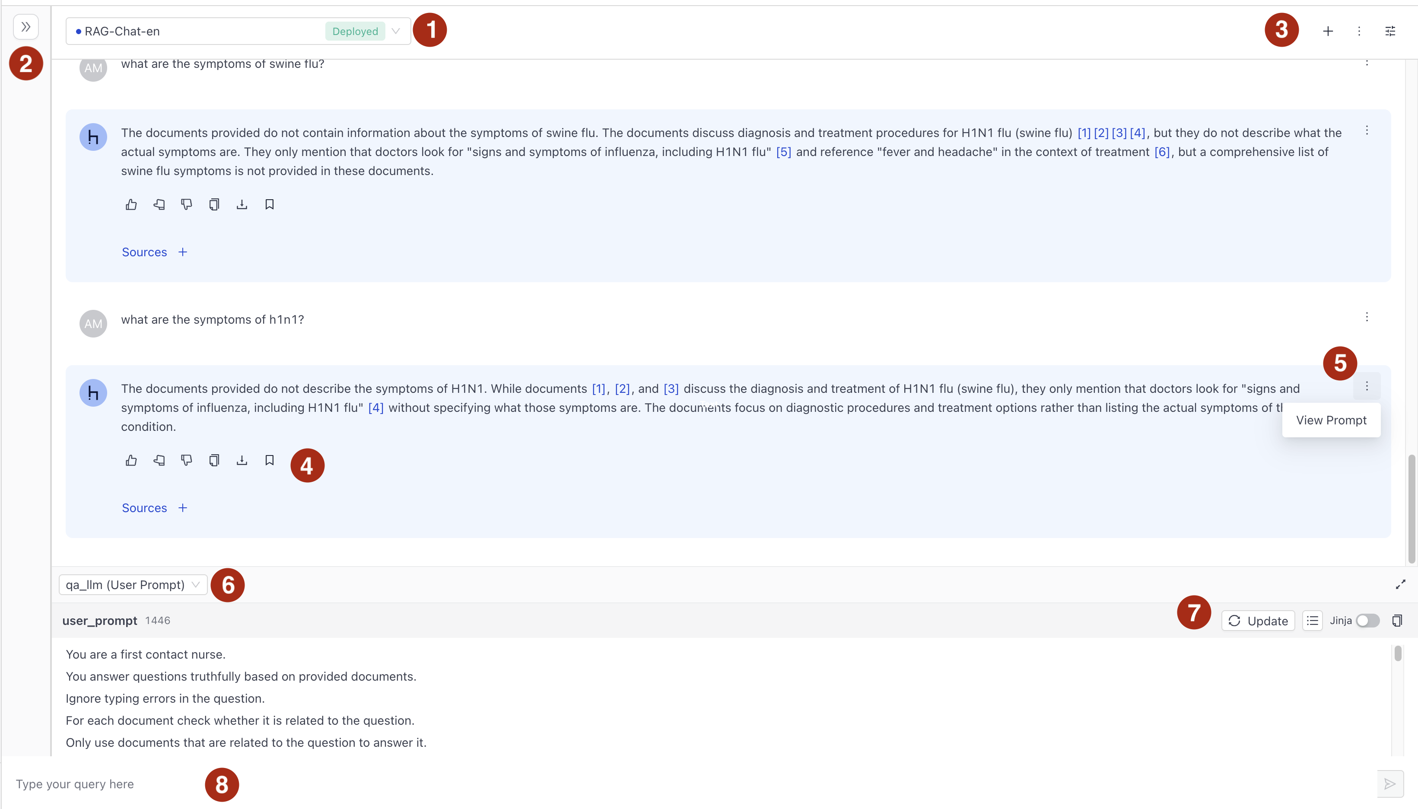Viewport: 1418px width, 809px height.
Task: Copy the user_prompt text with copy icon
Action: point(1397,621)
